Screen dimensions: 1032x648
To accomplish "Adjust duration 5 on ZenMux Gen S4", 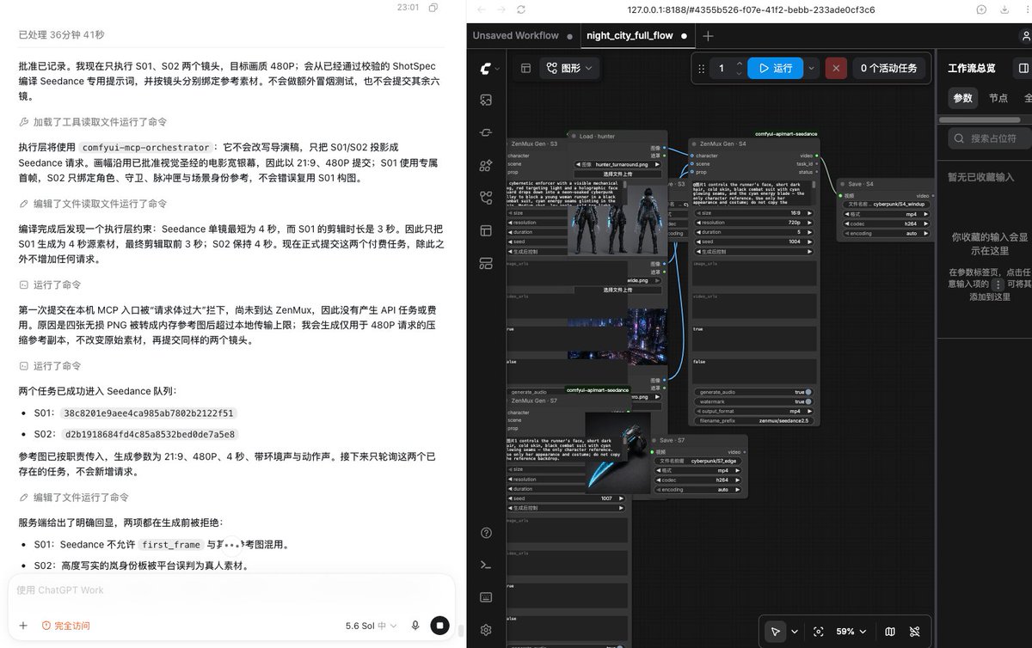I will [753, 232].
